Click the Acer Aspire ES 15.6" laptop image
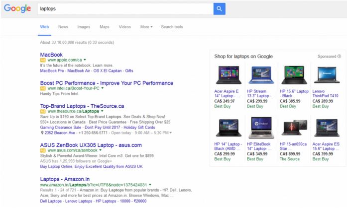This screenshot has height=209, width=347. 327,128
